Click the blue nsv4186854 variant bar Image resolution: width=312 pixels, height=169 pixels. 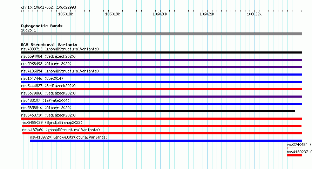(x=161, y=75)
